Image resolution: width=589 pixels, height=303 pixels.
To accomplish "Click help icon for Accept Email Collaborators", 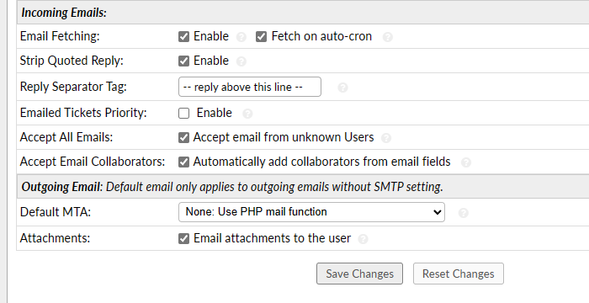I will [466, 162].
